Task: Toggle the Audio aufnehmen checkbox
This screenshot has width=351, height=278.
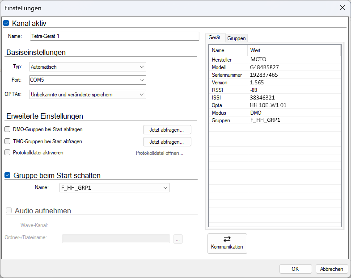Action: pos(9,211)
